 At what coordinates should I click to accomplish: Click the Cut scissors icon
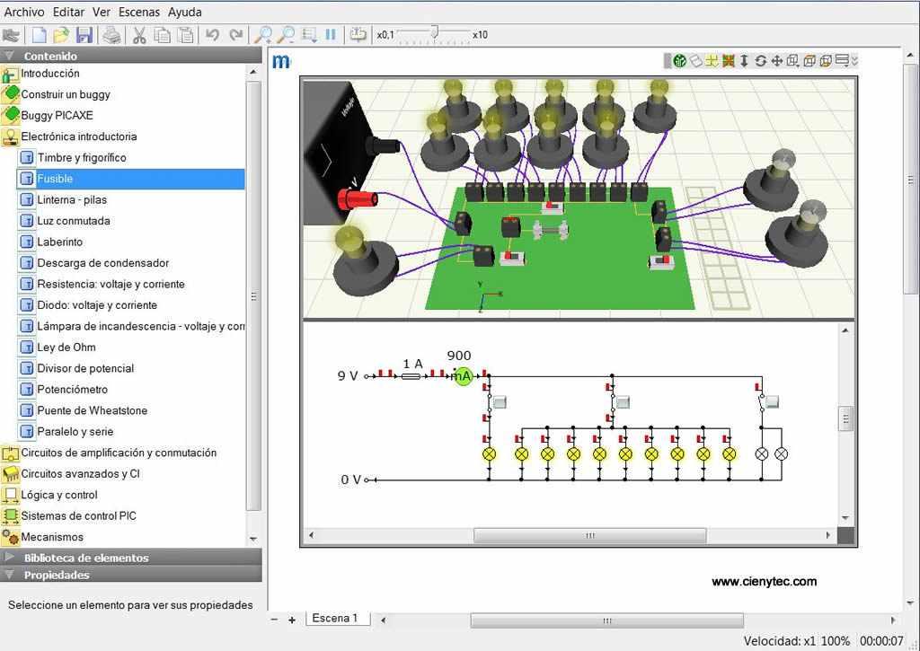pos(139,35)
